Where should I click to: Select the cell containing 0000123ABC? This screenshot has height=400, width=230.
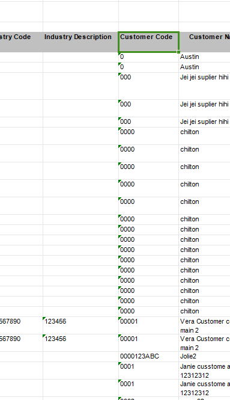coord(148,357)
